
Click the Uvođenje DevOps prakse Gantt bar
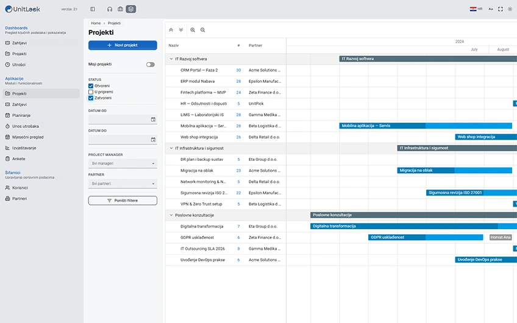click(x=486, y=260)
